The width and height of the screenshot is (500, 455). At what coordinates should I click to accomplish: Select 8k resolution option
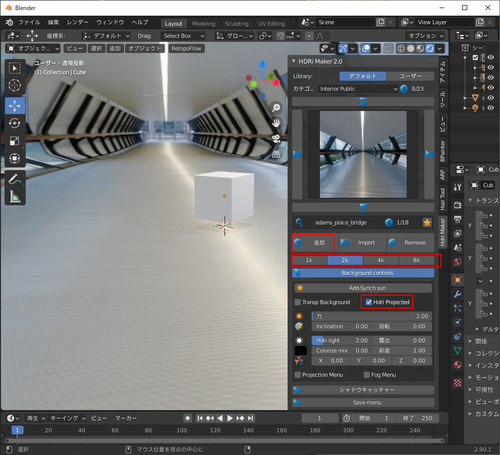point(416,260)
